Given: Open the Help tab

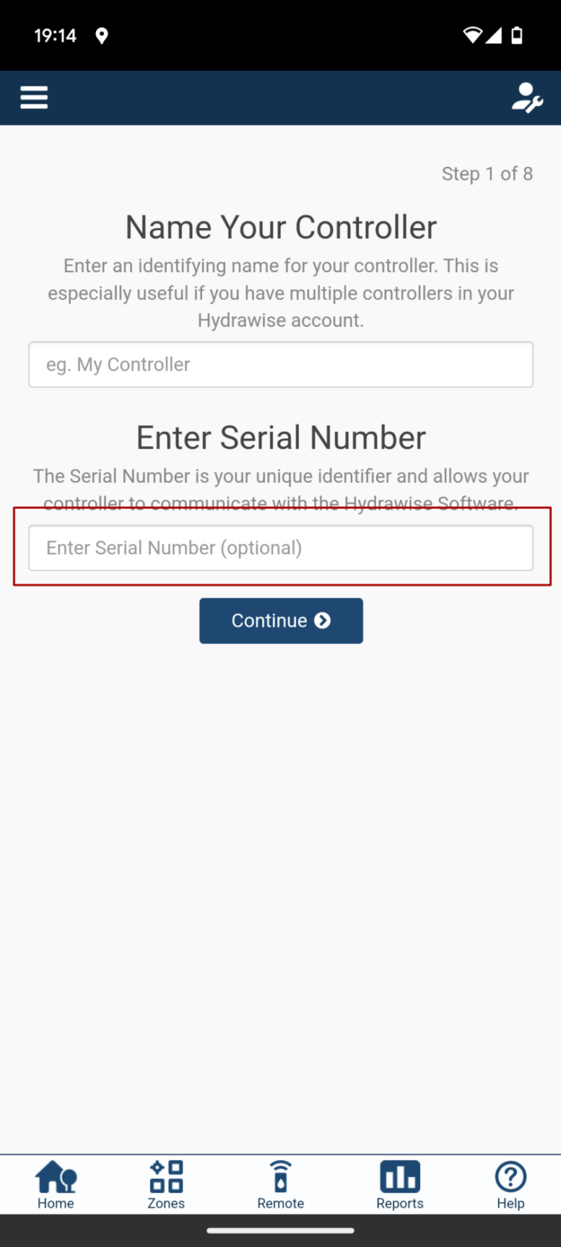Looking at the screenshot, I should pos(511,1185).
